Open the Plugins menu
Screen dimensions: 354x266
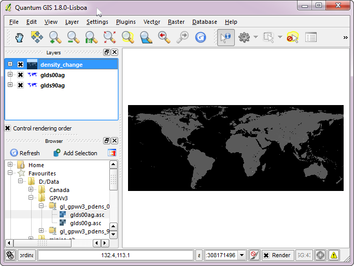tap(126, 22)
